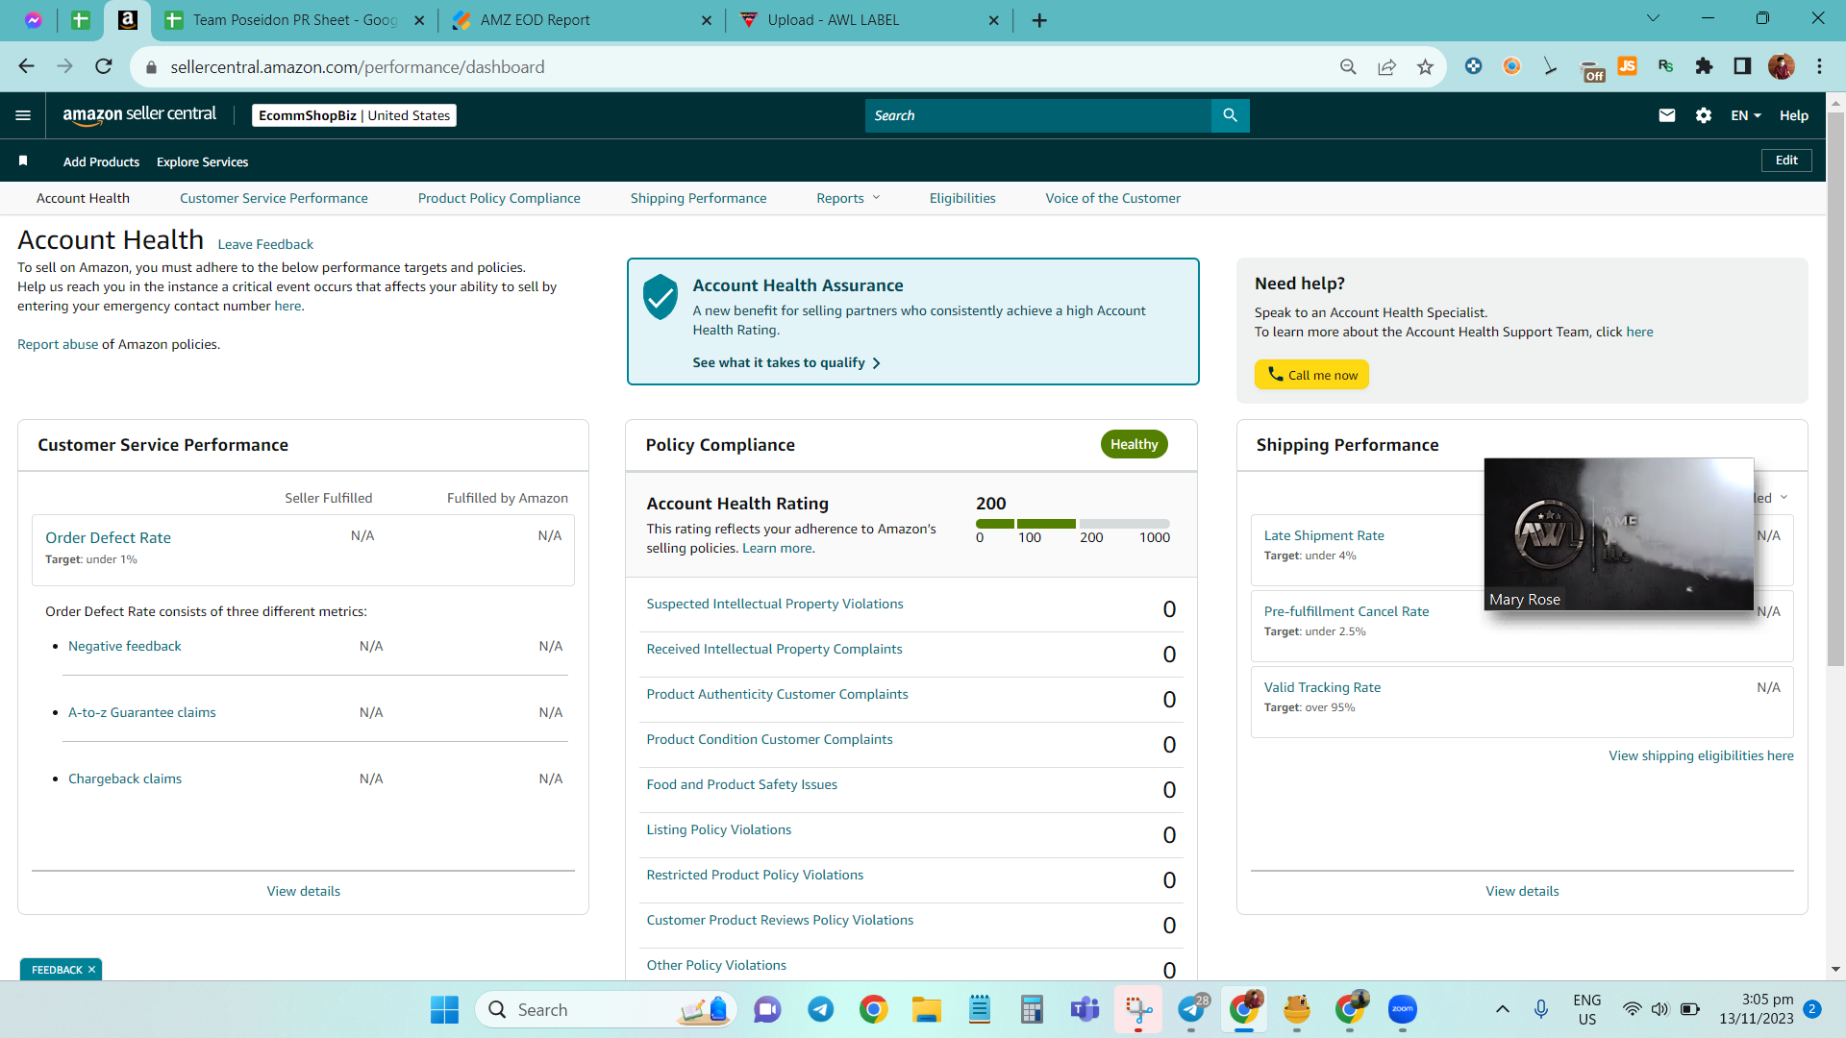The image size is (1846, 1038).
Task: Click Valid Tracking Rate link
Action: [x=1322, y=687]
